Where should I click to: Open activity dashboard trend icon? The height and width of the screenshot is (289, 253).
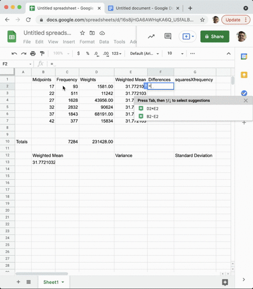[x=151, y=36]
